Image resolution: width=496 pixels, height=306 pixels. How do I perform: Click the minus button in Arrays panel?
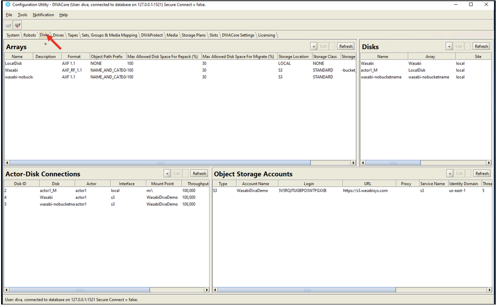point(332,46)
